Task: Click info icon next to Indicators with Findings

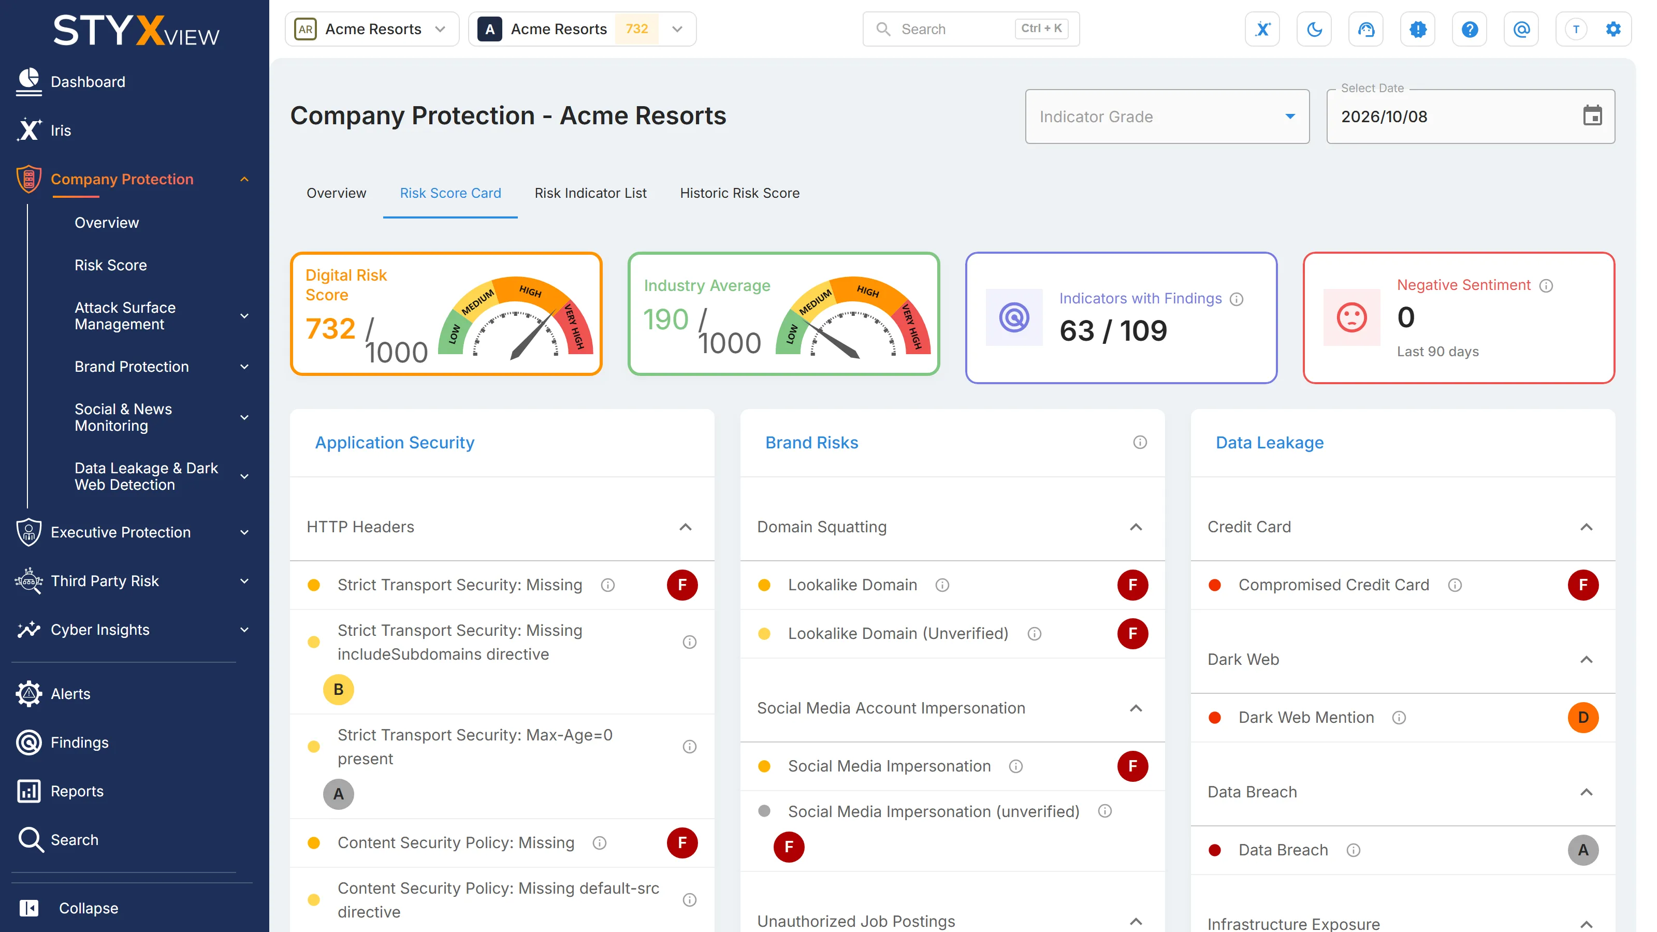Action: click(1237, 299)
